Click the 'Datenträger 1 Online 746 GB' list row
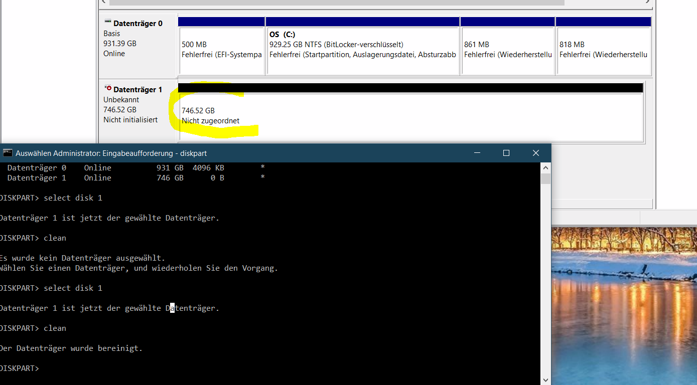Screen dimensions: 697x385 (x=135, y=177)
